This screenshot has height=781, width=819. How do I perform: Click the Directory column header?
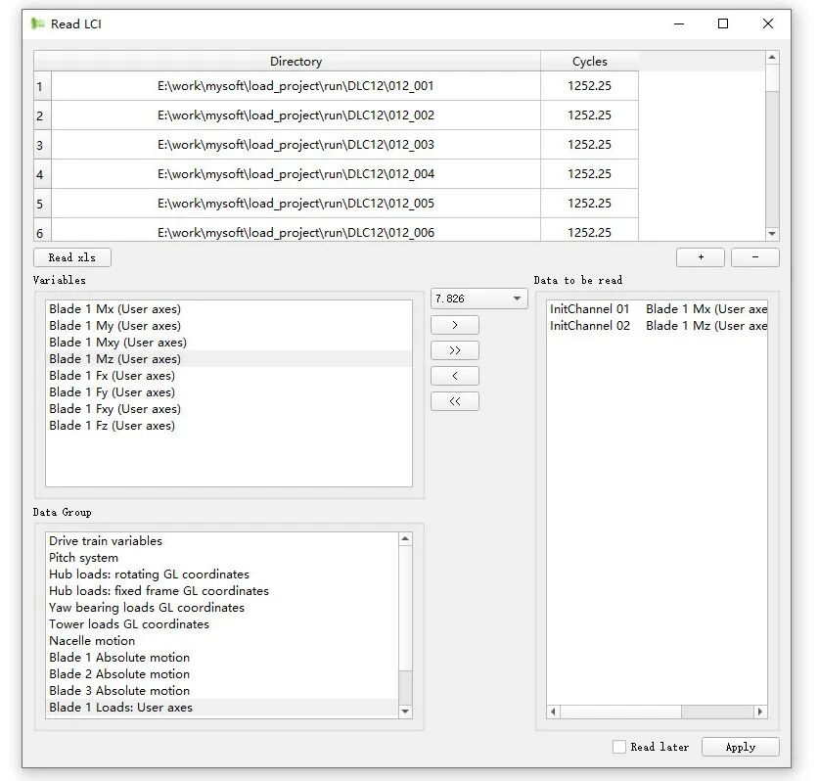point(296,61)
